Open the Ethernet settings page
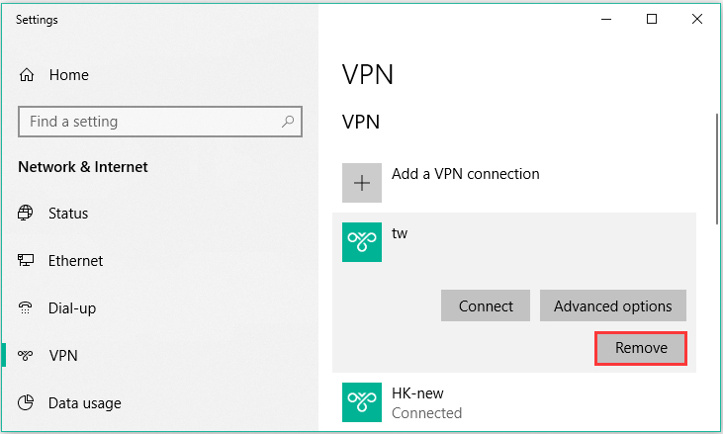This screenshot has width=723, height=434. coord(75,261)
